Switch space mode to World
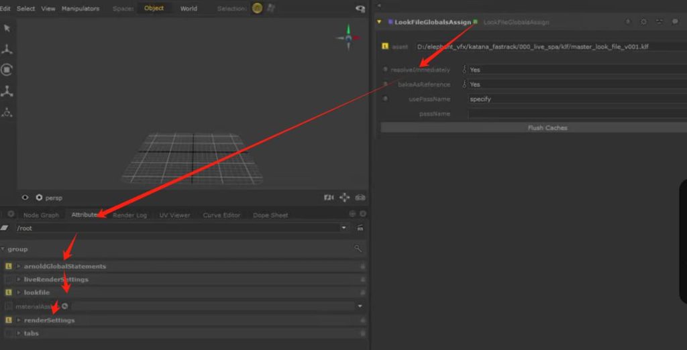The width and height of the screenshot is (687, 350). click(x=189, y=9)
